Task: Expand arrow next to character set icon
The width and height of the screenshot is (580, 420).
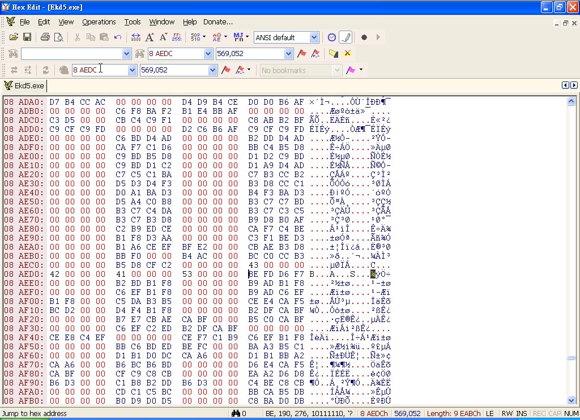Action: coord(225,37)
